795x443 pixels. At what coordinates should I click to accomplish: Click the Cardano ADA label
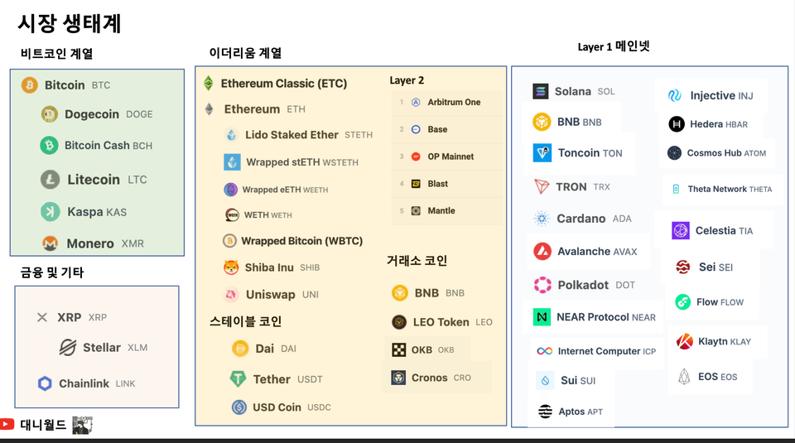(594, 219)
